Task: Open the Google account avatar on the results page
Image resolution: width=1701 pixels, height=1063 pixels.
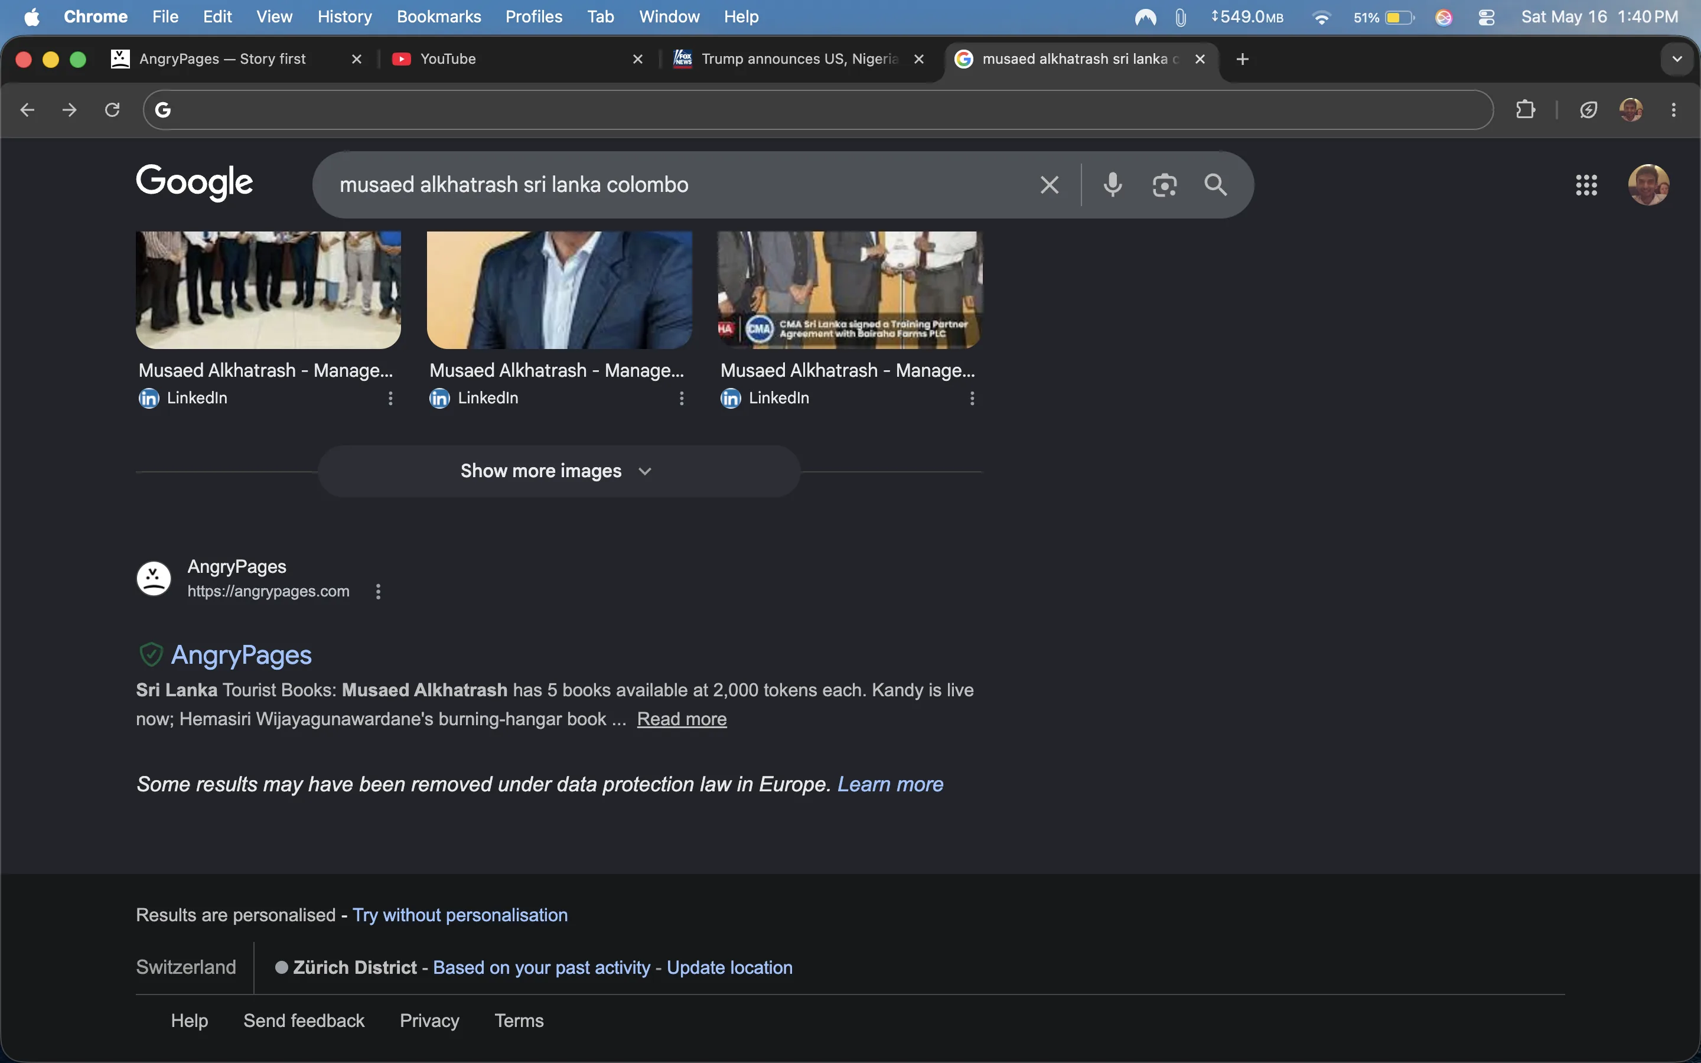Action: pyautogui.click(x=1648, y=185)
